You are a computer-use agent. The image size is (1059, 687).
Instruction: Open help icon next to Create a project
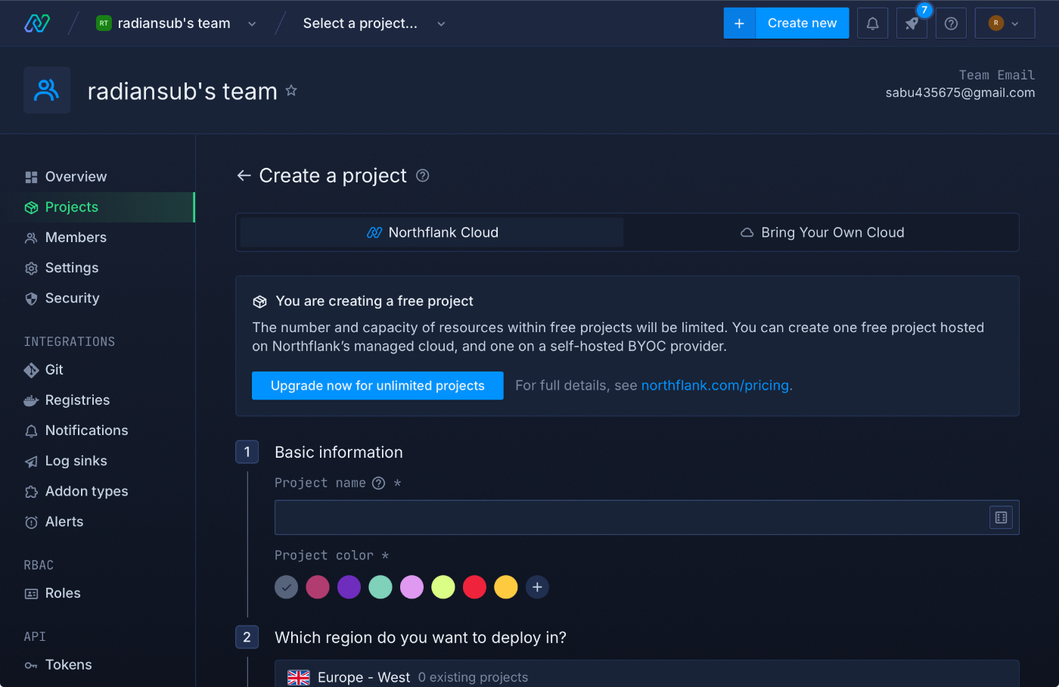click(423, 176)
